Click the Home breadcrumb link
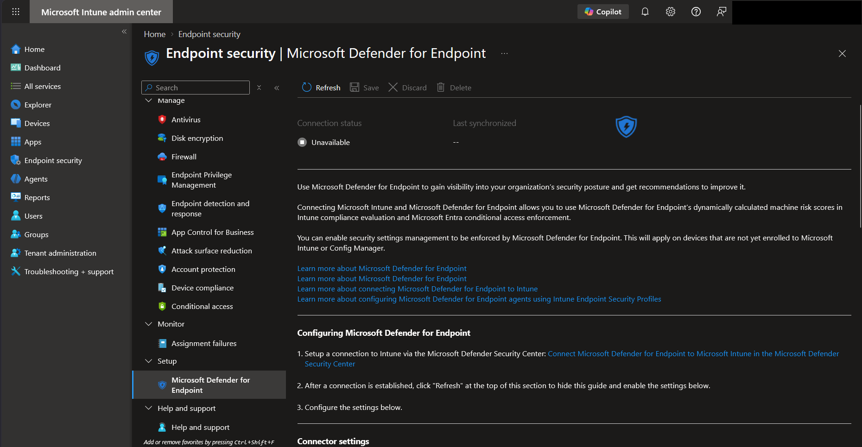This screenshot has width=862, height=447. [x=155, y=34]
